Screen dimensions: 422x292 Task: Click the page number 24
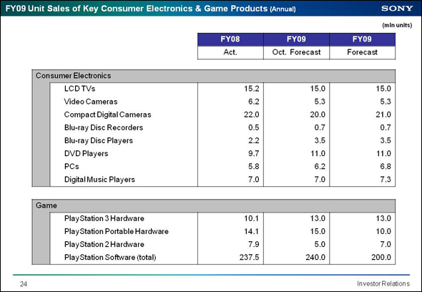pyautogui.click(x=24, y=284)
